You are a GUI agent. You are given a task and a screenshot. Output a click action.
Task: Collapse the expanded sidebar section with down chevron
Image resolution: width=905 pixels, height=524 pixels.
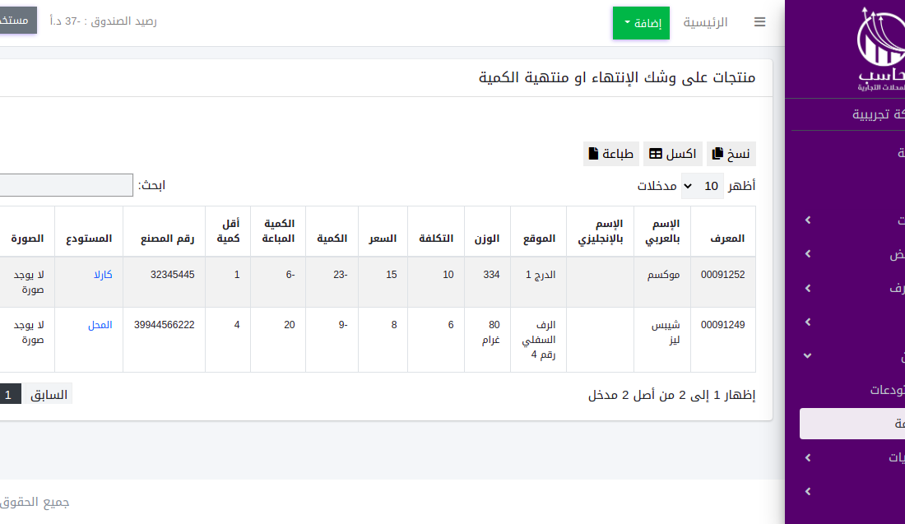[807, 355]
